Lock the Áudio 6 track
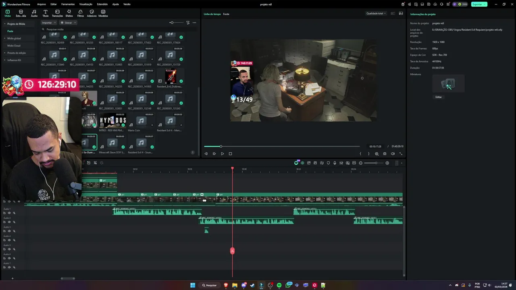516x290 pixels. coord(4,258)
